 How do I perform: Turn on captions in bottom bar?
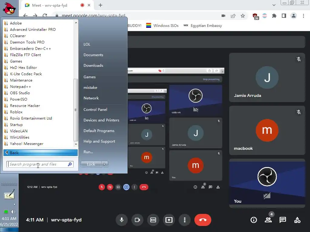(153, 220)
